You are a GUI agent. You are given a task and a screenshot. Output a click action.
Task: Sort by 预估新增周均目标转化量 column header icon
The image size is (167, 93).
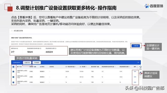coord(115,67)
